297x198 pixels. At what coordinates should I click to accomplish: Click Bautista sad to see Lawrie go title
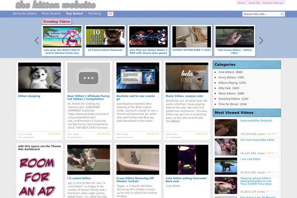point(136,98)
